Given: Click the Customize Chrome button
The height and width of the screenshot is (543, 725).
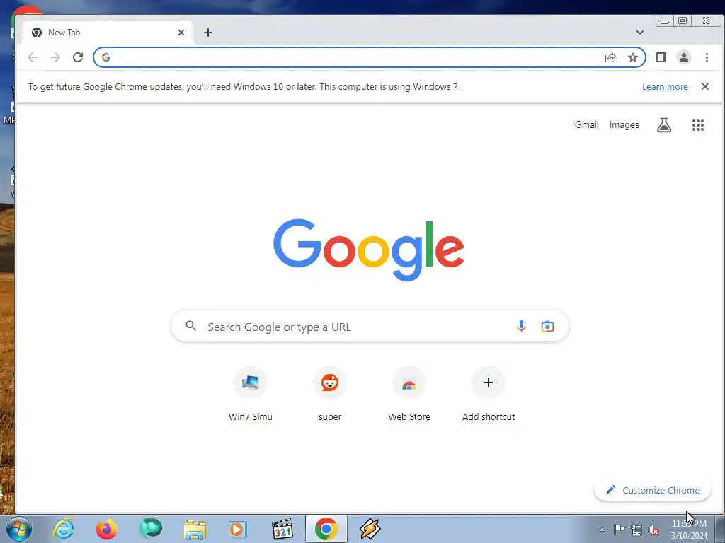Looking at the screenshot, I should 652,490.
